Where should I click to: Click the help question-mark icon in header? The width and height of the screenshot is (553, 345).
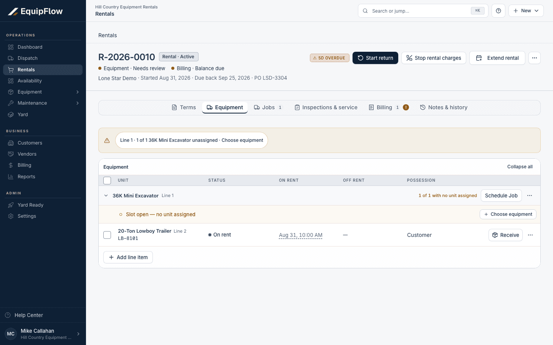[498, 11]
